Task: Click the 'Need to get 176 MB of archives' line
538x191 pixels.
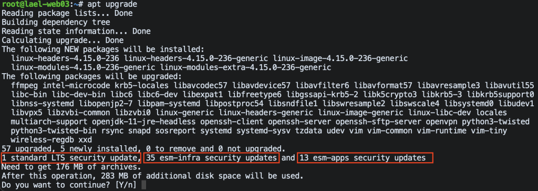Action: pos(71,167)
